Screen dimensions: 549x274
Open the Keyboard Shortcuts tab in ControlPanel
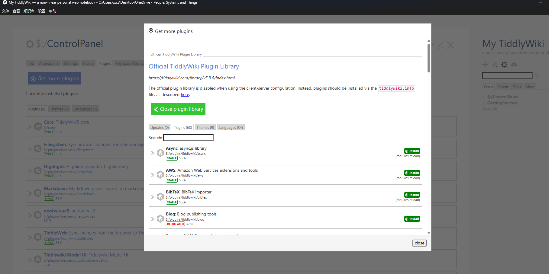pos(129,63)
